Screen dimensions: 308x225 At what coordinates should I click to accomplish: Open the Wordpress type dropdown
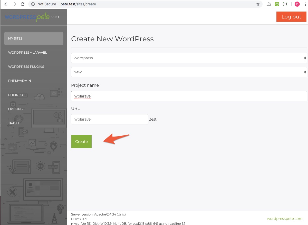[x=189, y=58]
